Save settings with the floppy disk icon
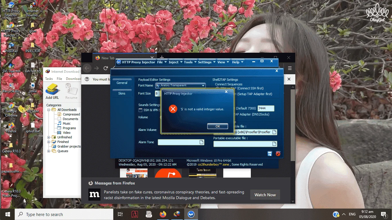This screenshot has height=220, width=392. pyautogui.click(x=270, y=154)
